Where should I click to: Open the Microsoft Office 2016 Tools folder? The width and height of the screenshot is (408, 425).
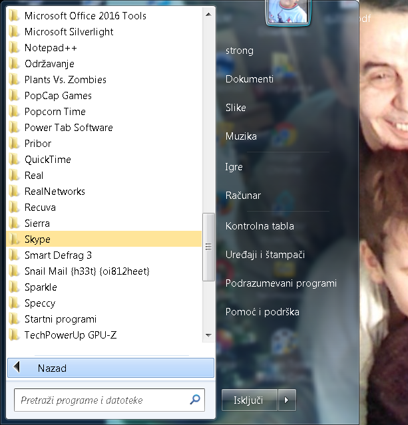[x=104, y=16]
